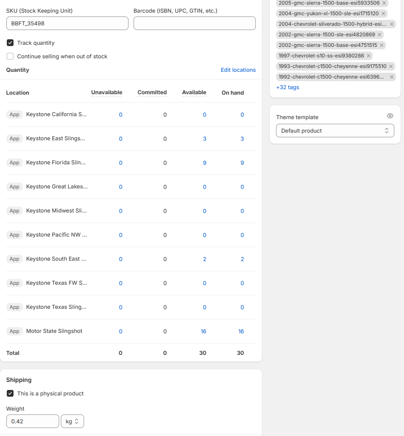The width and height of the screenshot is (404, 436).
Task: Click the App badge beside Keystone Midwest
Action: 14,211
